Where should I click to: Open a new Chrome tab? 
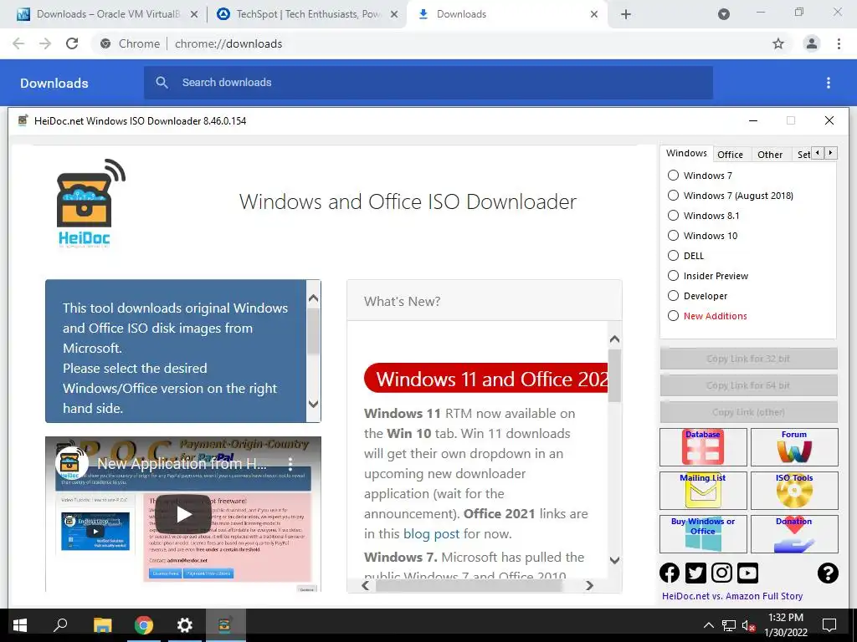[x=626, y=14]
